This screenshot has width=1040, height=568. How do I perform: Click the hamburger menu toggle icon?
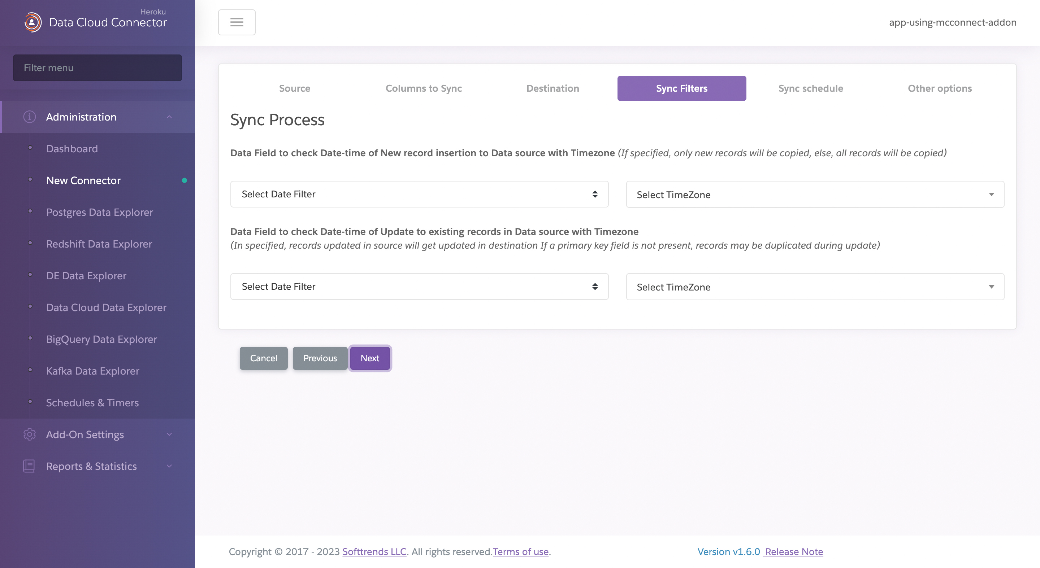(237, 22)
